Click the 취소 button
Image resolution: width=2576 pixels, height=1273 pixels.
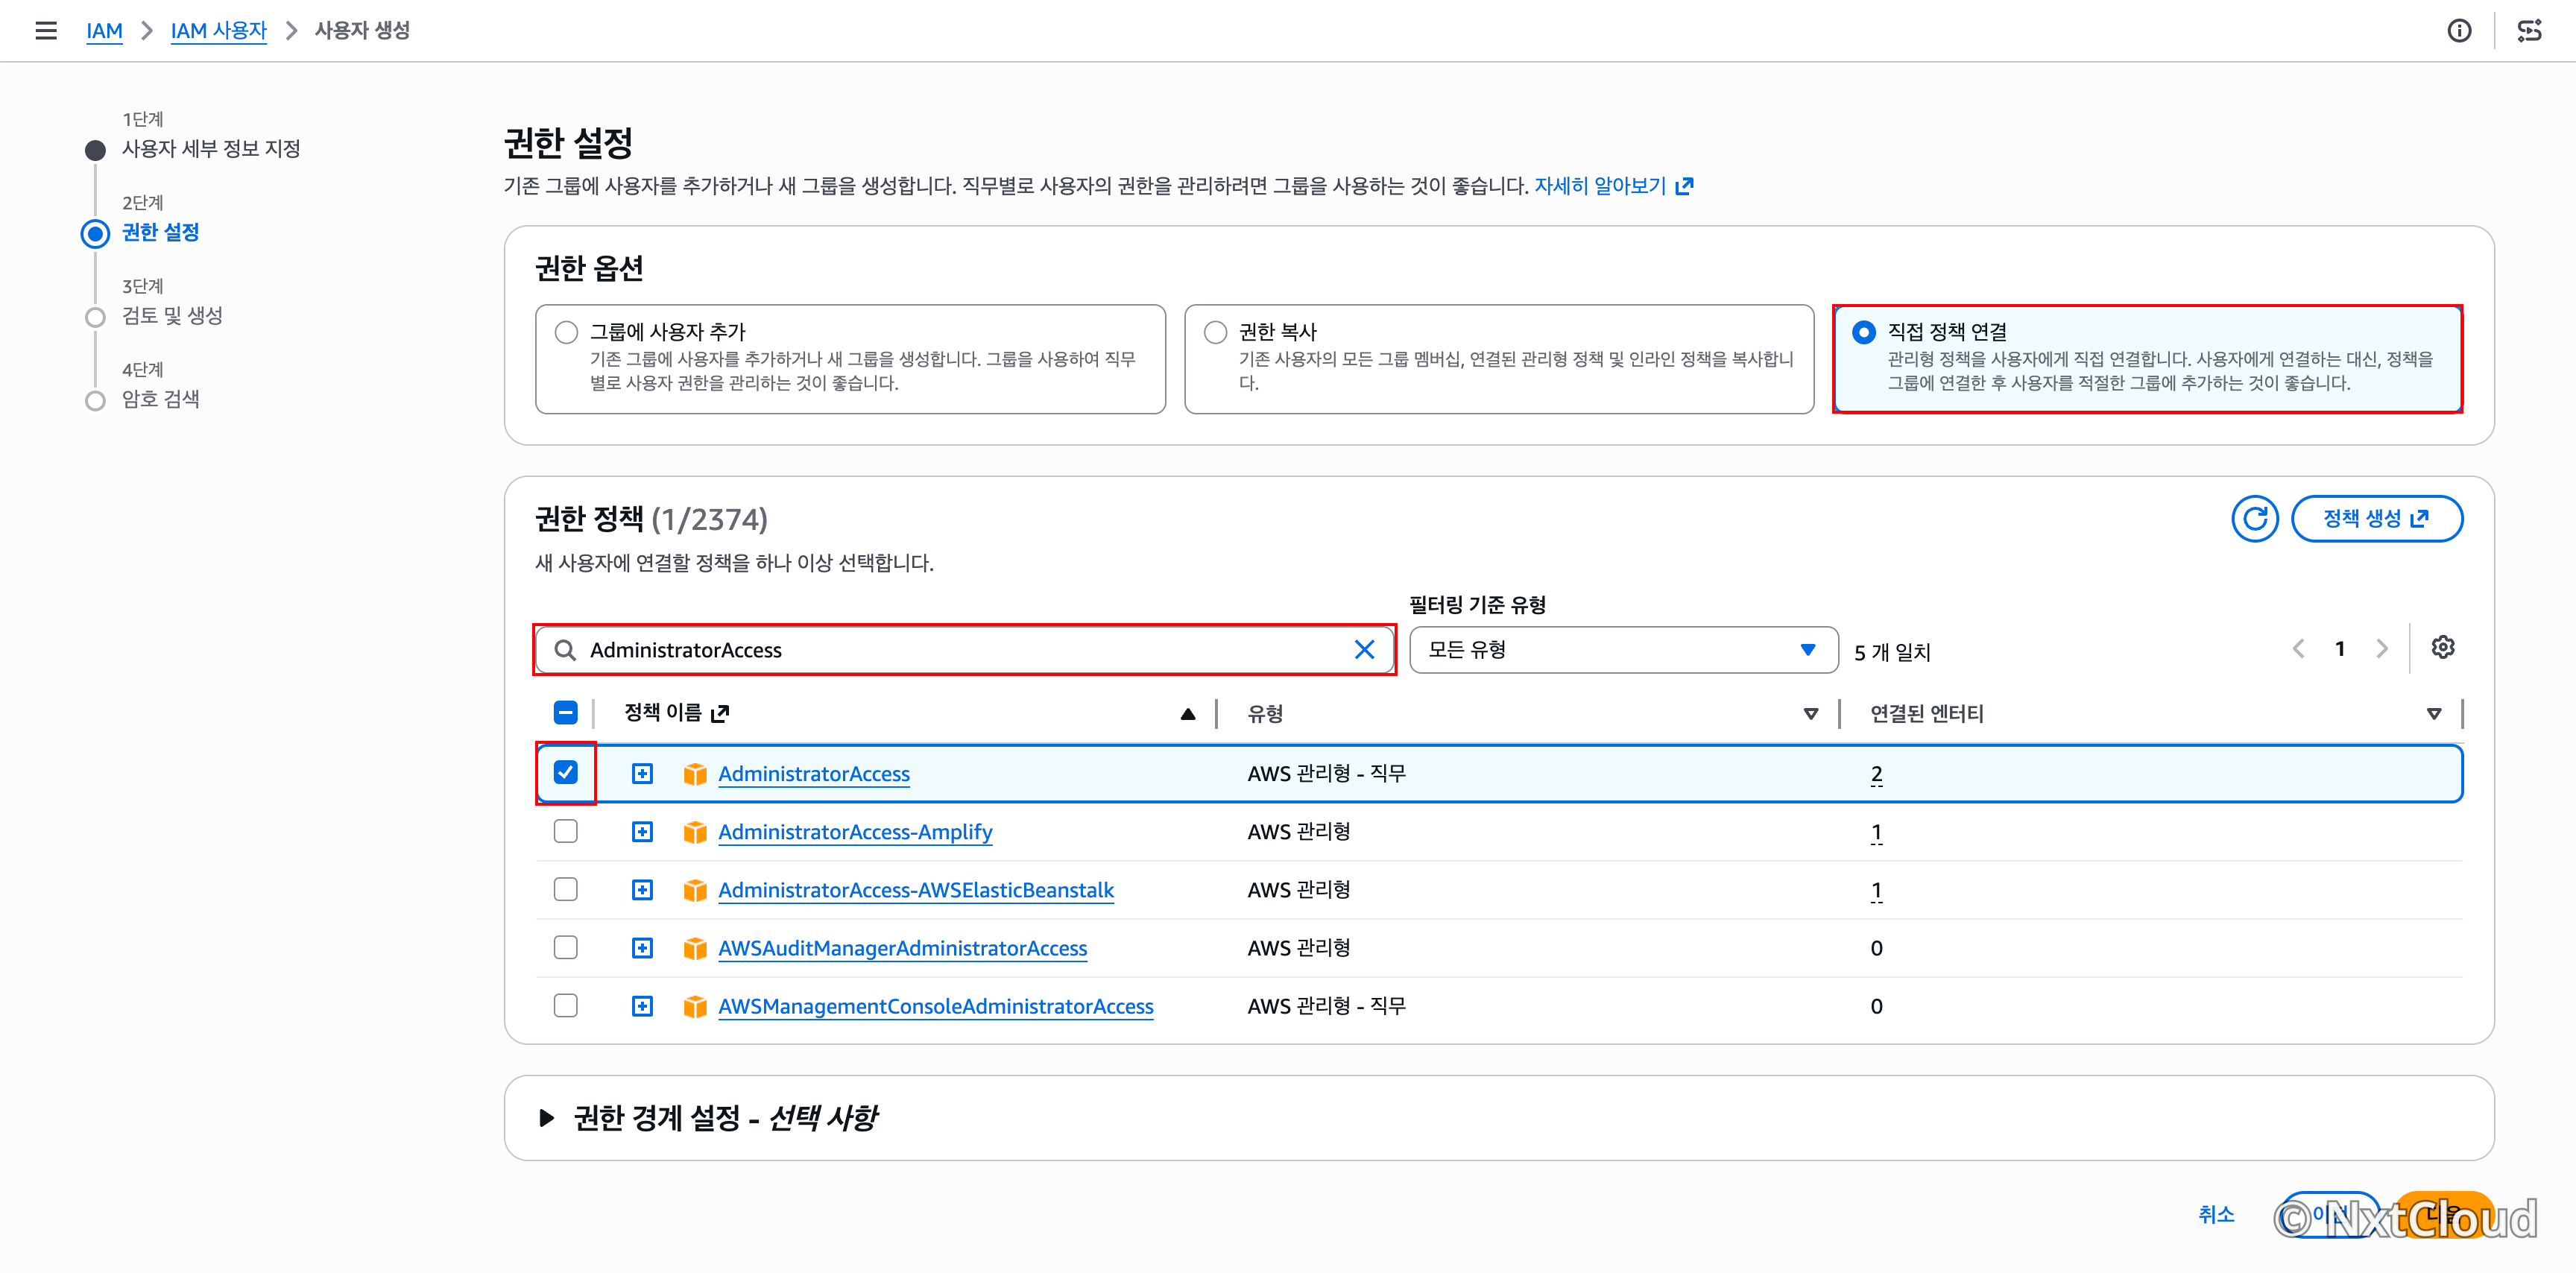point(2216,1214)
